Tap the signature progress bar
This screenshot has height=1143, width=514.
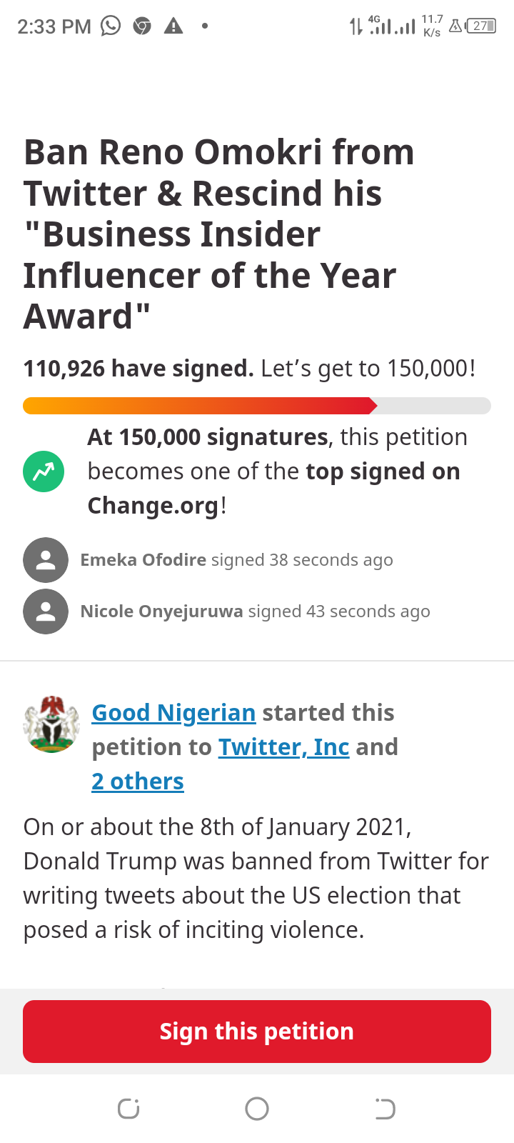[x=257, y=406]
